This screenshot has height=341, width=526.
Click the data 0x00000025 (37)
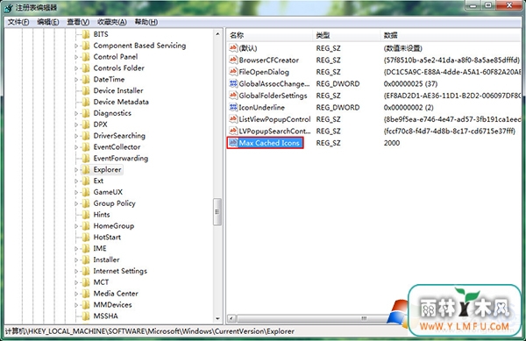pos(410,84)
